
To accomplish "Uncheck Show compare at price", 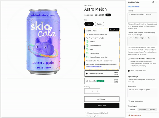I will pos(129,71).
